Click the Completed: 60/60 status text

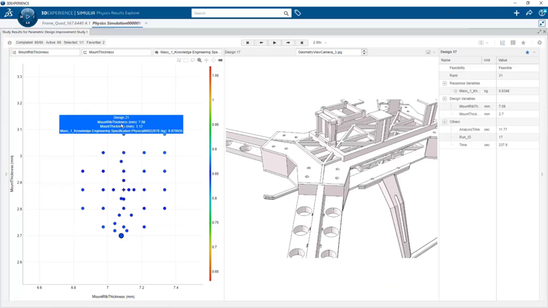pyautogui.click(x=30, y=43)
